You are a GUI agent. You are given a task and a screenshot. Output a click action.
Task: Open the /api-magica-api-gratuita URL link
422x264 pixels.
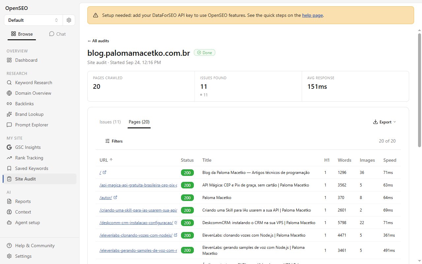click(138, 185)
